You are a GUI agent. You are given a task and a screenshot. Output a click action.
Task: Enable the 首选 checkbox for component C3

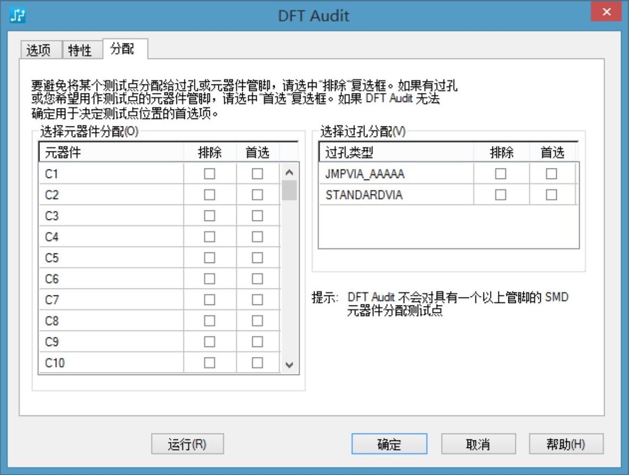(258, 216)
